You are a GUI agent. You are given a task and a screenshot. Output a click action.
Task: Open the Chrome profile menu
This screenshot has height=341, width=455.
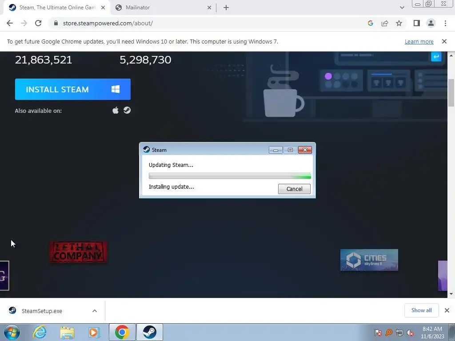(x=431, y=23)
